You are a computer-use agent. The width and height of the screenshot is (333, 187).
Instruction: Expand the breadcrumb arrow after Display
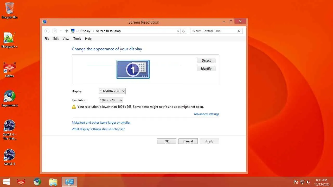click(x=93, y=31)
